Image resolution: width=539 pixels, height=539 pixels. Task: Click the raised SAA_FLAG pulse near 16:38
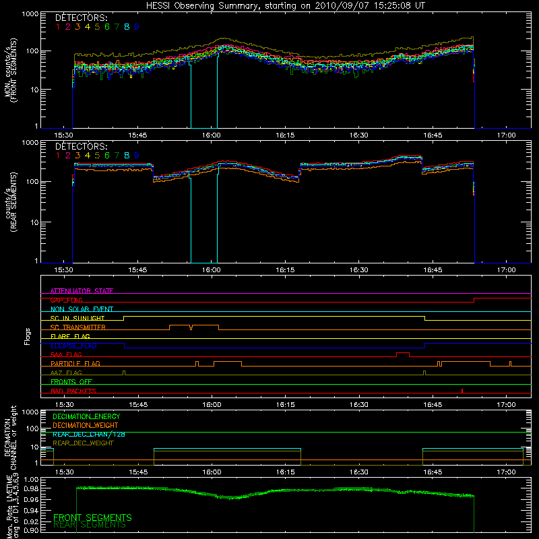403,355
